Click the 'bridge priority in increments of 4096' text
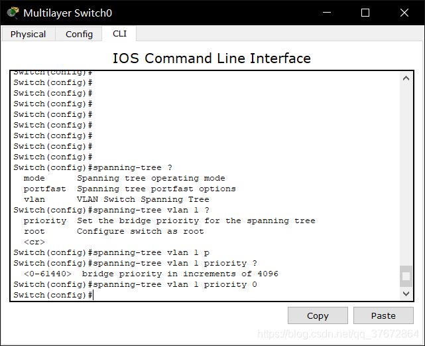Viewport: 425px width, 346px height. pyautogui.click(x=180, y=274)
